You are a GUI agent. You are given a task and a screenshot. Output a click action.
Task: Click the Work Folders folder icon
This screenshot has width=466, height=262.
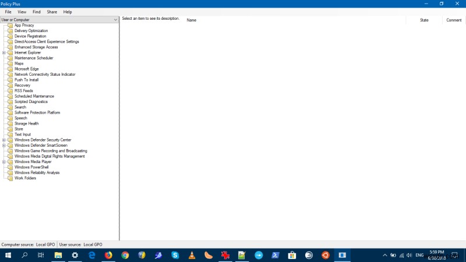click(10, 178)
